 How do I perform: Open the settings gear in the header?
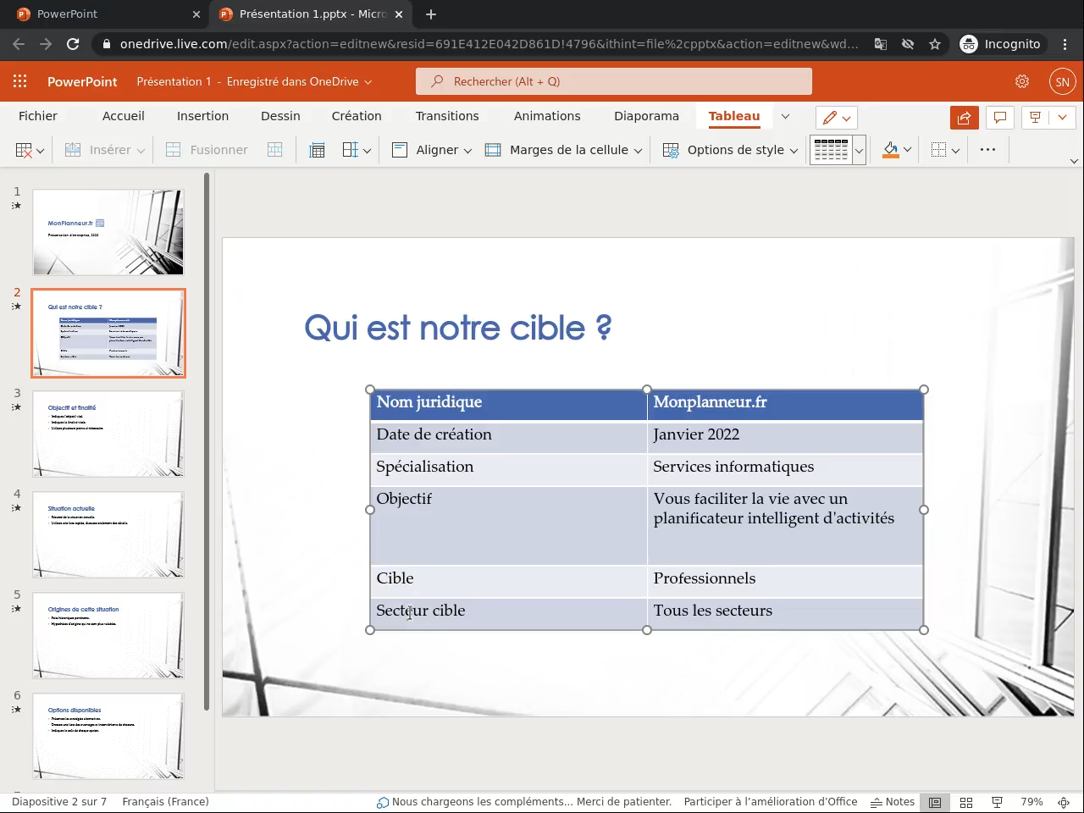pos(1022,81)
